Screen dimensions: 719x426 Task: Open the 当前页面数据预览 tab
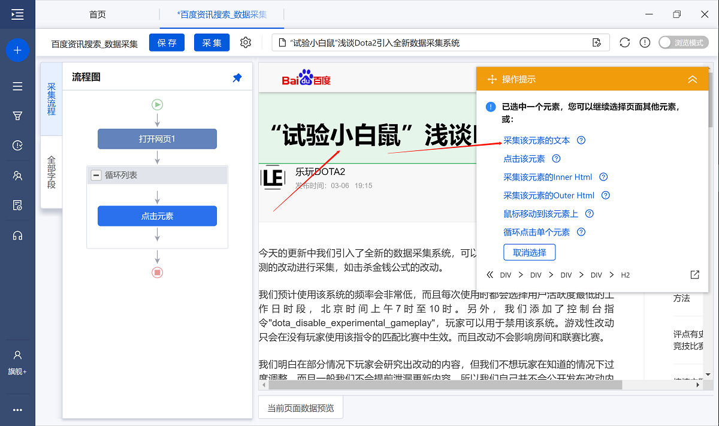point(301,408)
